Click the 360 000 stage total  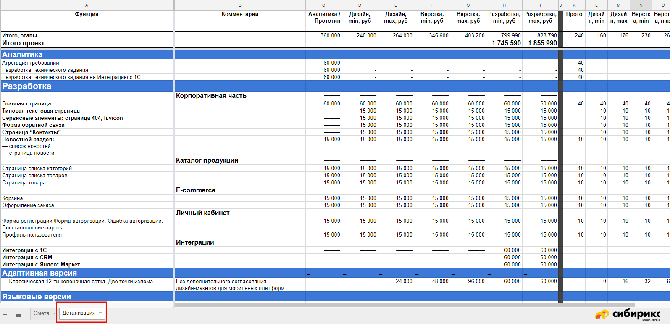(323, 35)
